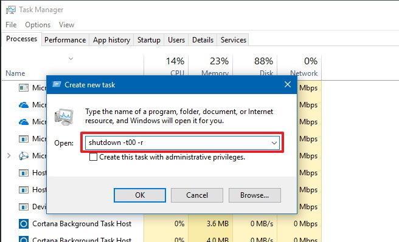Select the first Cortana Background Task Host icon
The height and width of the screenshot is (242, 399).
24,224
